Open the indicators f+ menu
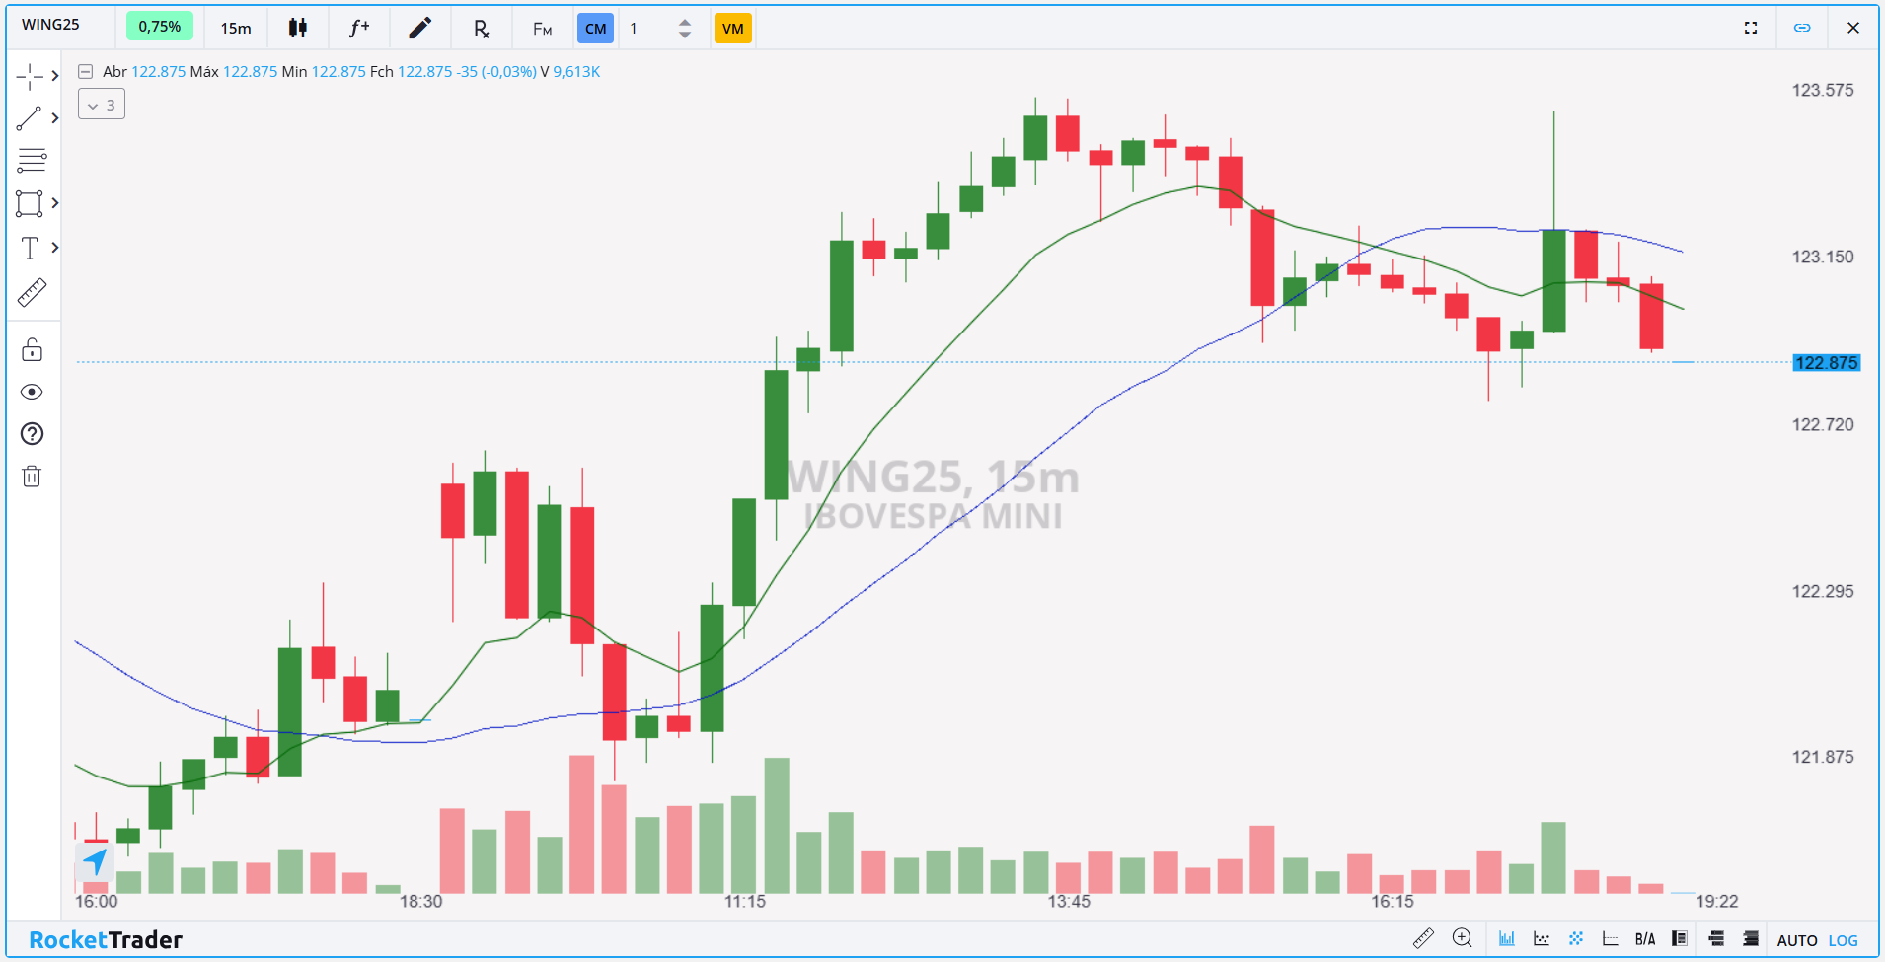Viewport: 1885px width, 962px height. 359,28
